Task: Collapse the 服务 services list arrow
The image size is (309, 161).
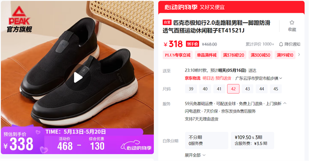Action: 285,103
